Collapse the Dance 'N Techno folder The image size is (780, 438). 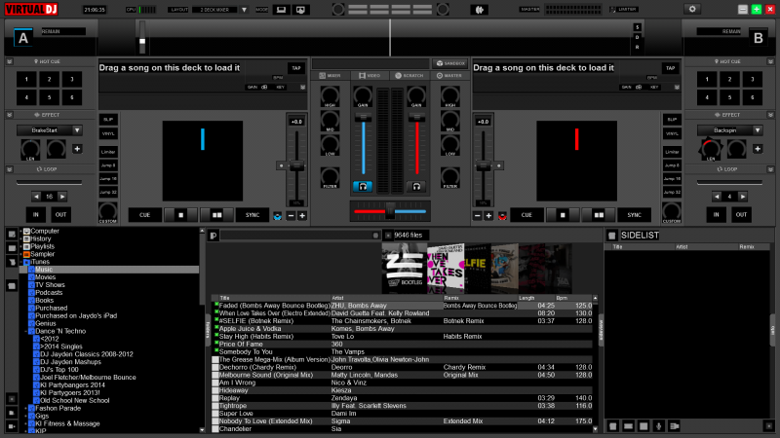click(26, 331)
